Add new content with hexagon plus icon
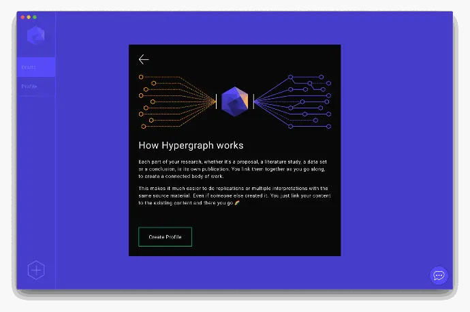This screenshot has height=312, width=470. tap(36, 270)
